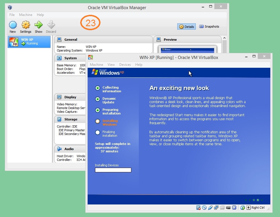Collapse the Audio section header

[69, 149]
